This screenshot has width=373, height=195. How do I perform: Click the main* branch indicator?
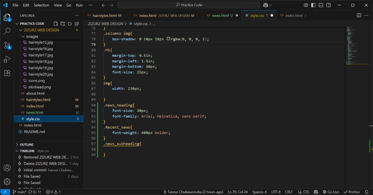(x=19, y=192)
